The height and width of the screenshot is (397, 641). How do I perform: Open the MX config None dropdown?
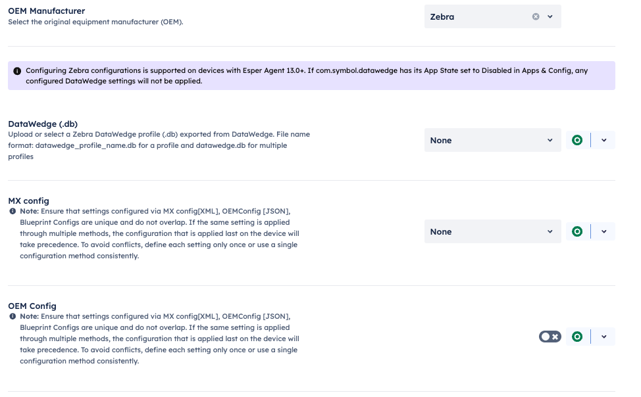[x=493, y=231]
